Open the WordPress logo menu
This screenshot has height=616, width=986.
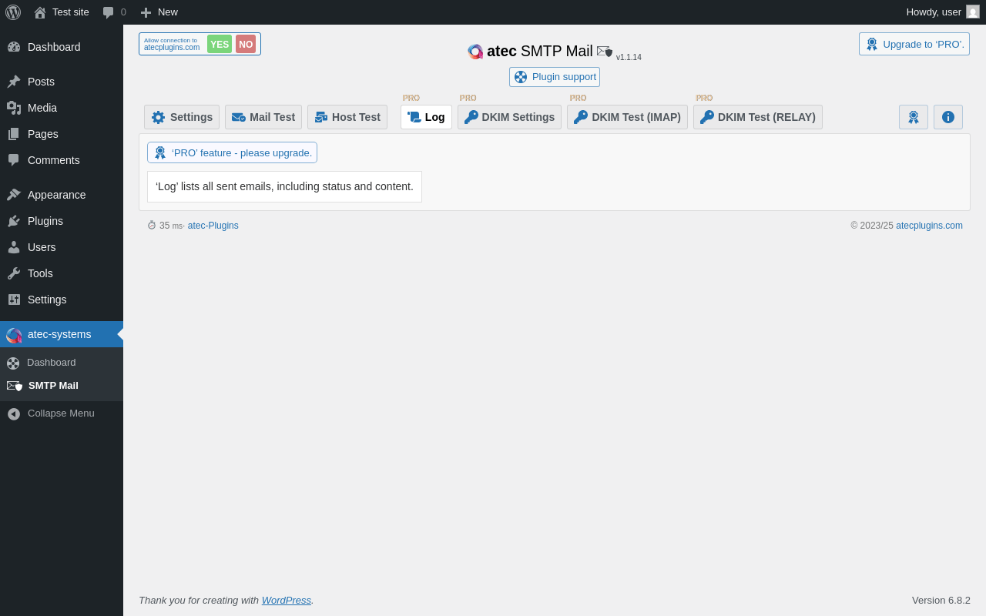(x=13, y=12)
